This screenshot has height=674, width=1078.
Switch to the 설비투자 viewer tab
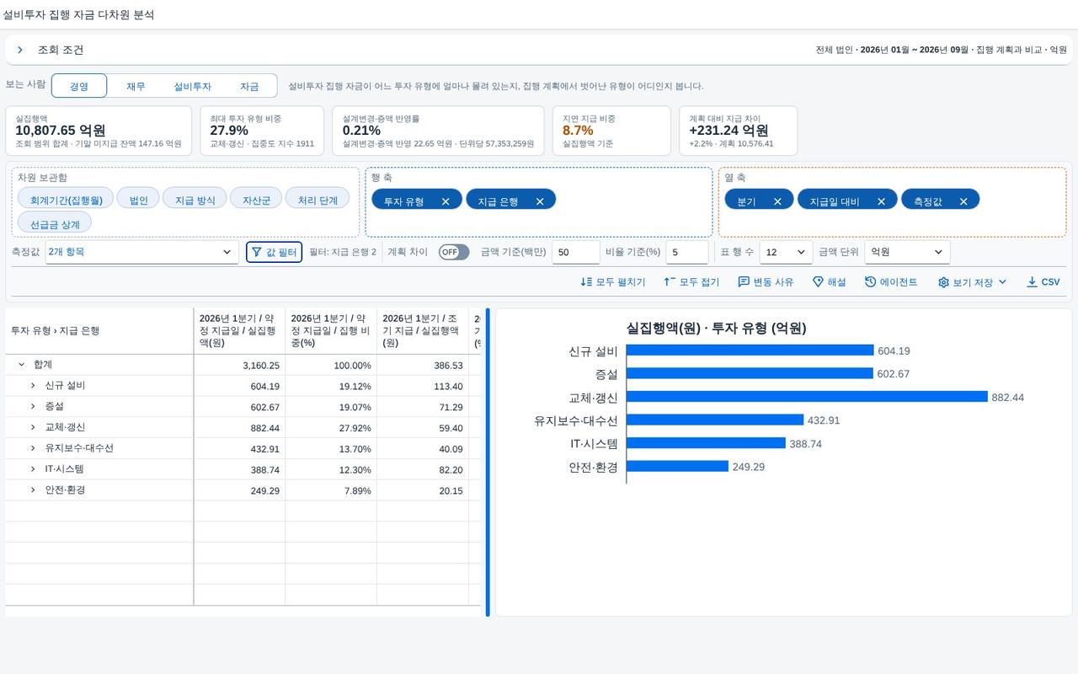click(192, 86)
